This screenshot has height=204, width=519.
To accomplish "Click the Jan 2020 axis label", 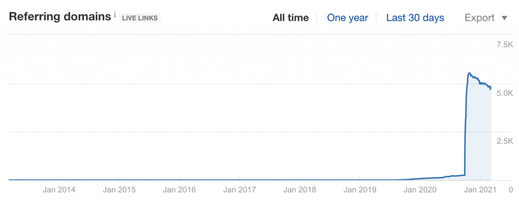I will click(x=420, y=190).
